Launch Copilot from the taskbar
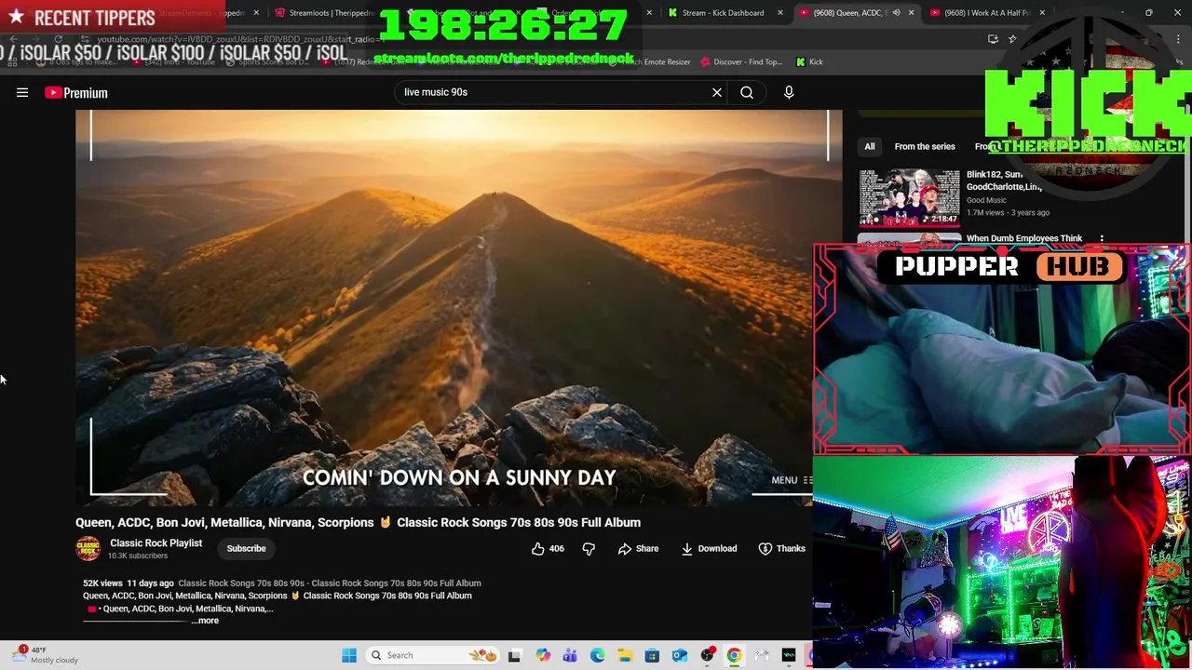 [x=543, y=655]
